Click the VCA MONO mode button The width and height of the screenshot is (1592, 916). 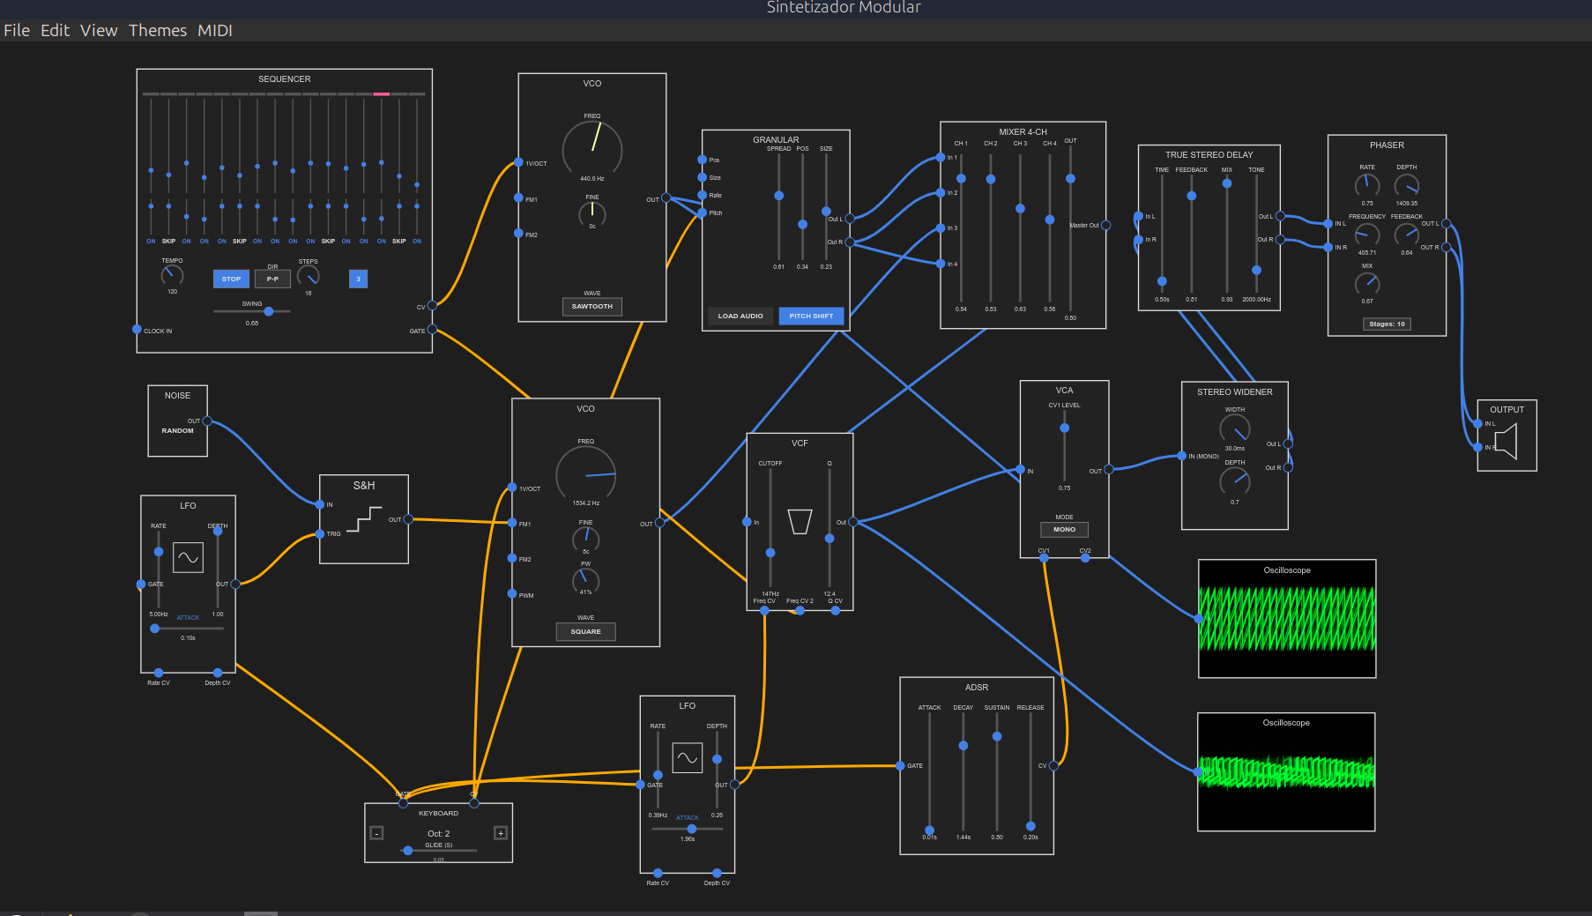tap(1064, 530)
